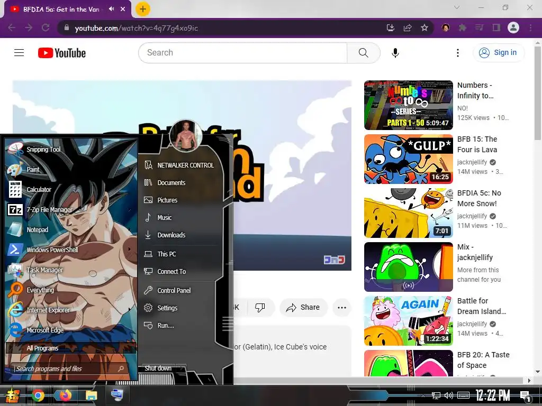
Task: Go to YouTube home via logo
Action: pos(62,53)
